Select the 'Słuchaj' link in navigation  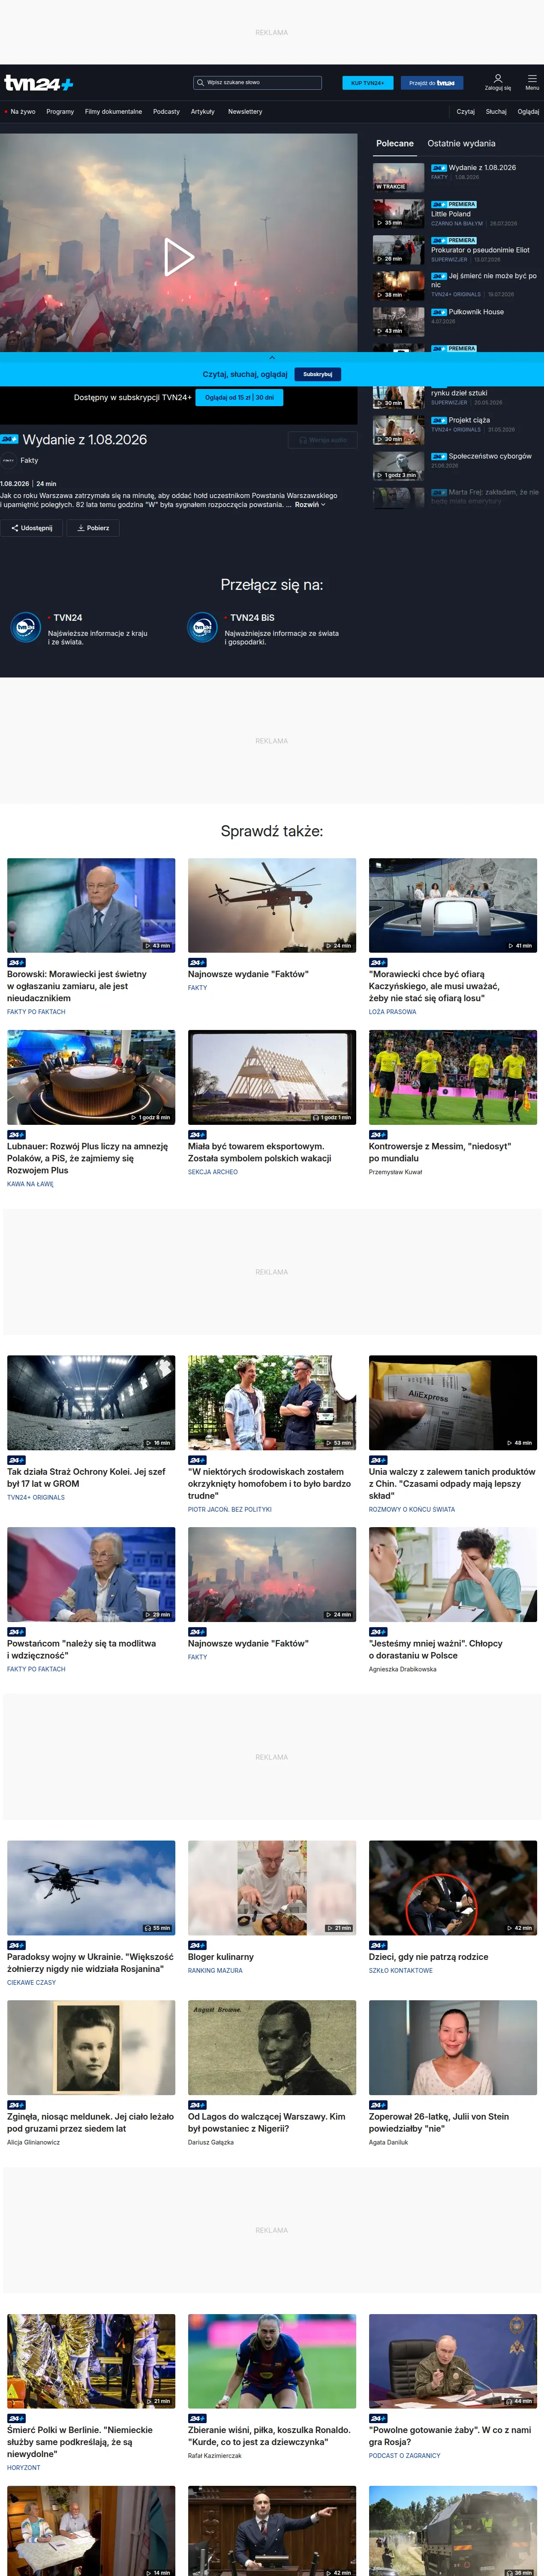(496, 112)
